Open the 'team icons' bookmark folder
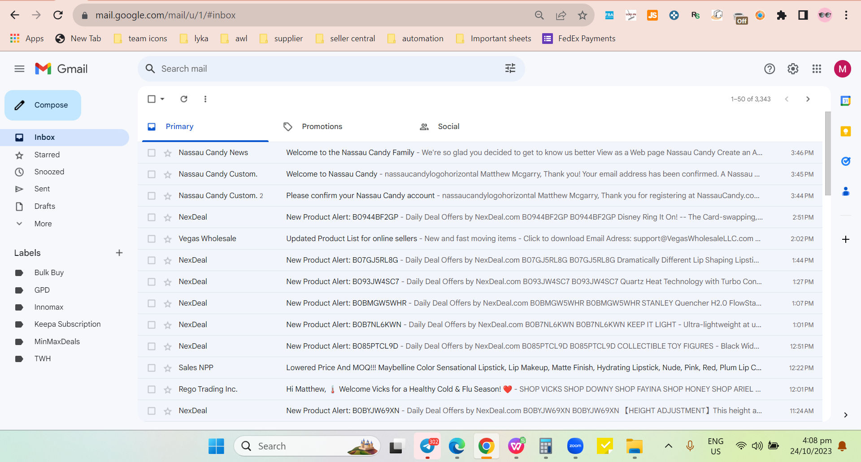Image resolution: width=861 pixels, height=462 pixels. (x=140, y=39)
